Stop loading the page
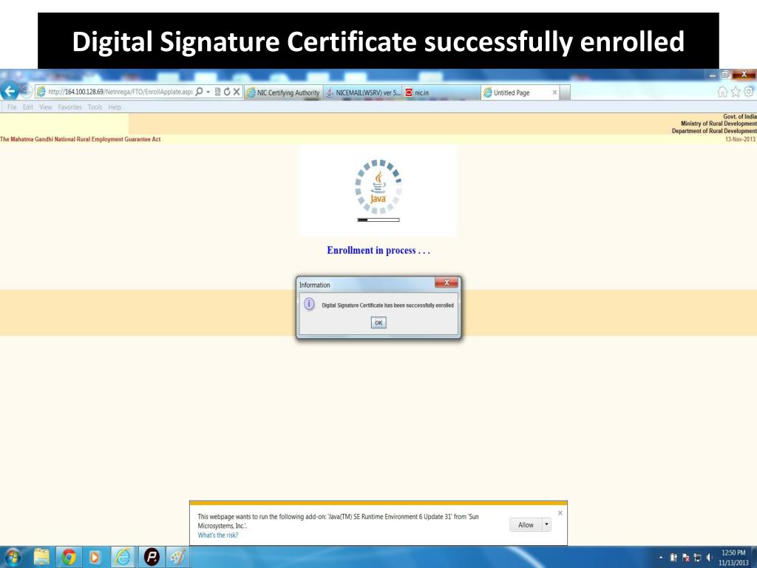 [237, 92]
